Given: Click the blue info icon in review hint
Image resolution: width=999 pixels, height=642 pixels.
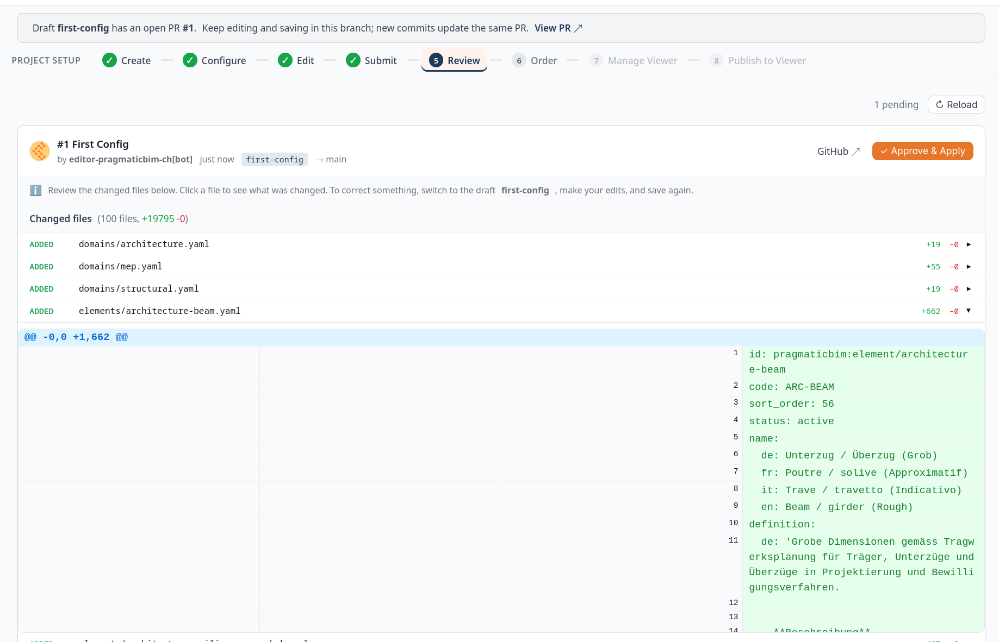Looking at the screenshot, I should point(35,190).
